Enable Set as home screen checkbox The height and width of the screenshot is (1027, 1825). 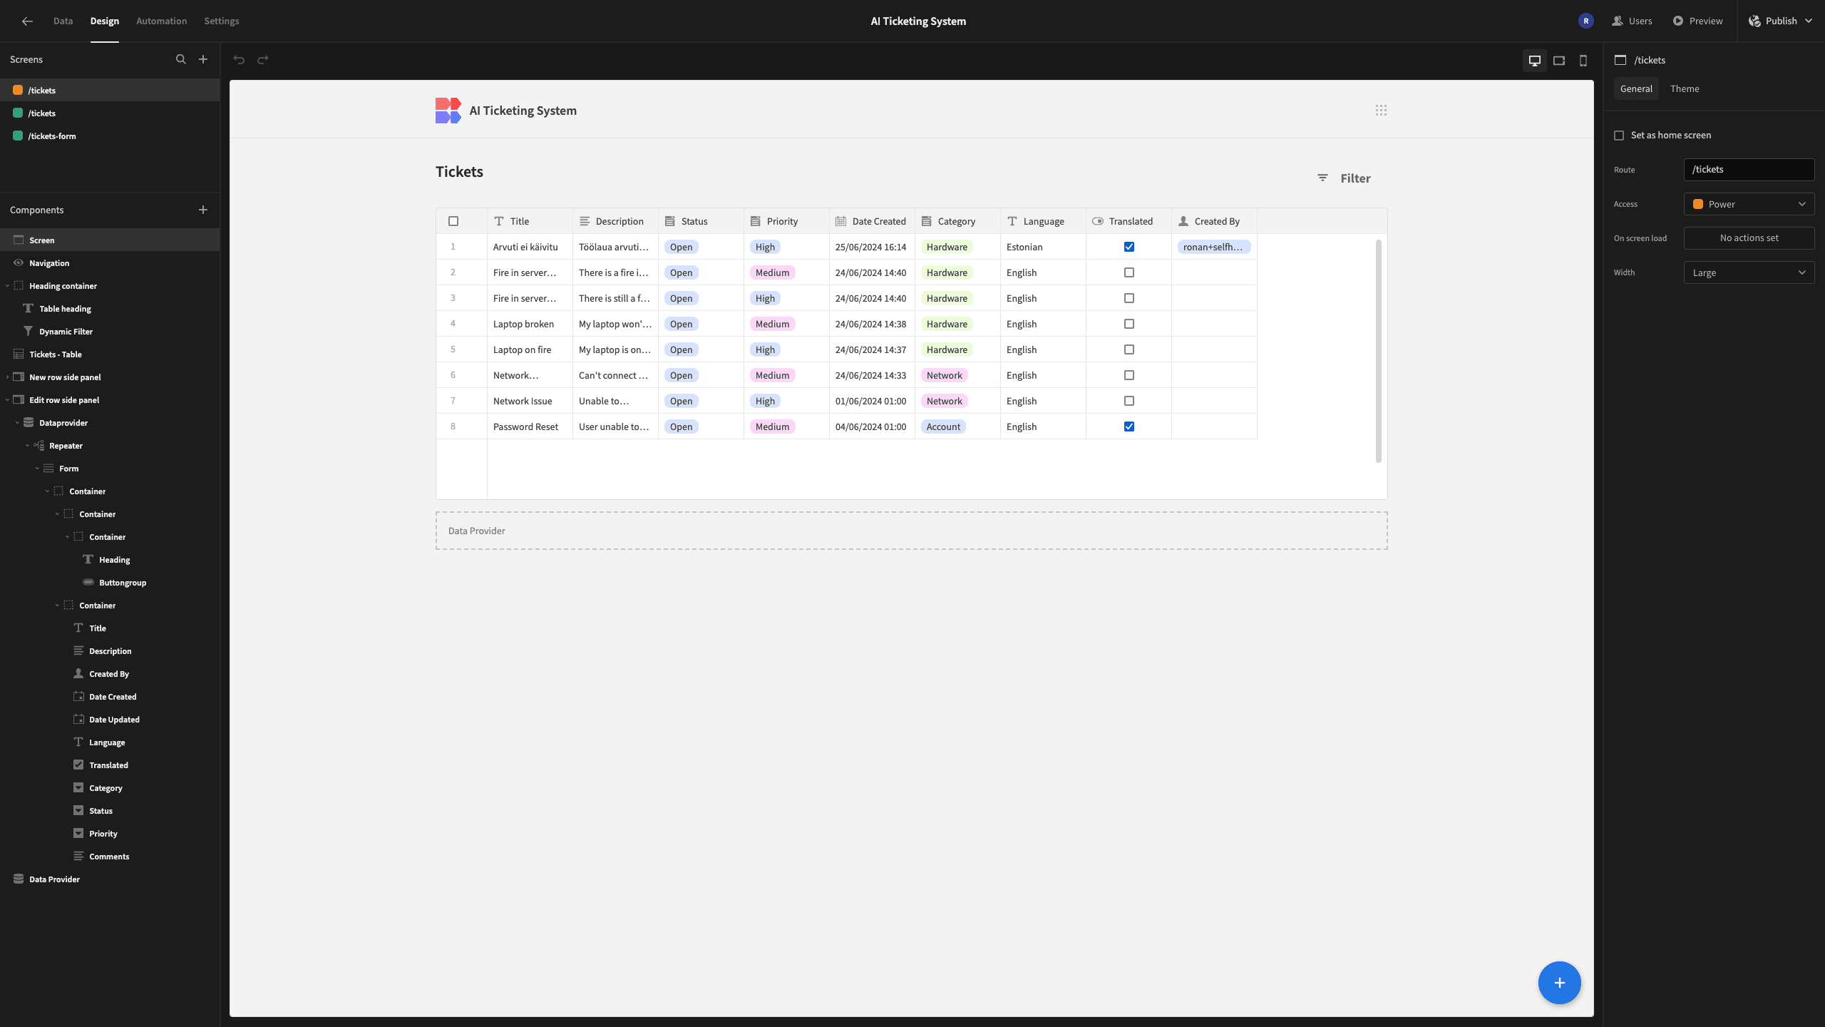click(1619, 136)
